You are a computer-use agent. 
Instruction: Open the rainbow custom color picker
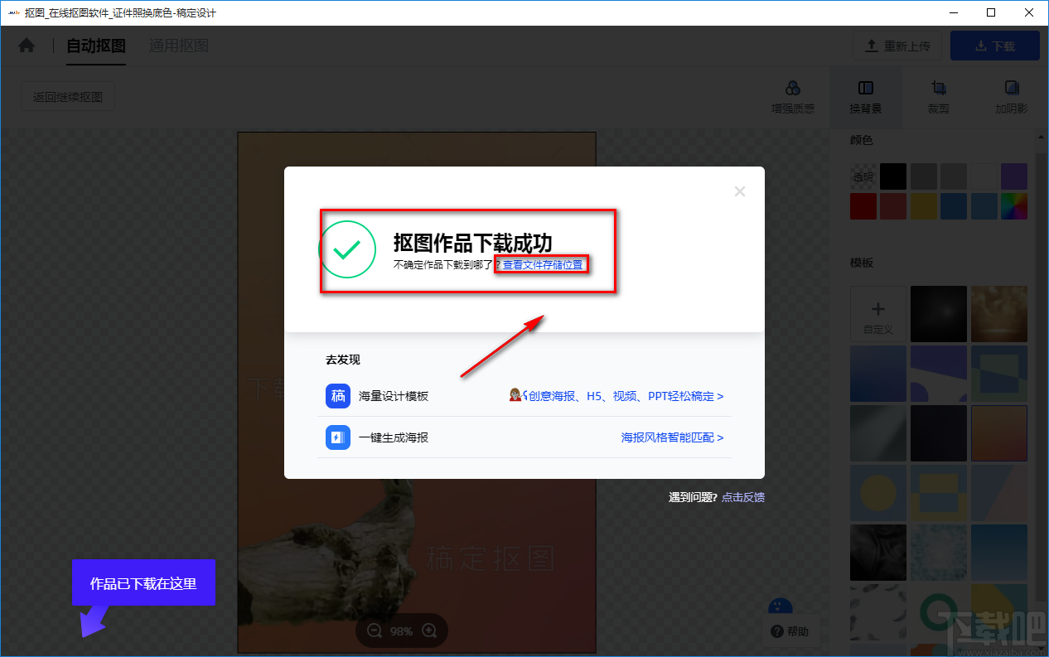click(x=1014, y=206)
